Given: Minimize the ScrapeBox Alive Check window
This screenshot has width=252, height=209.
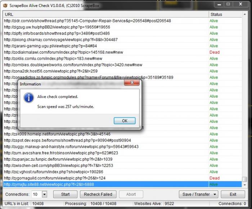Looking at the screenshot, I should coord(219,4).
